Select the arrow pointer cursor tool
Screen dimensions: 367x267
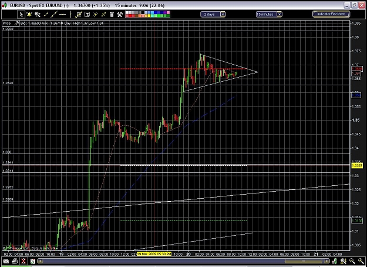point(21,15)
